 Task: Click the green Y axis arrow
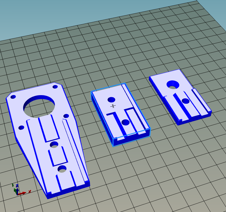[x=15, y=190]
